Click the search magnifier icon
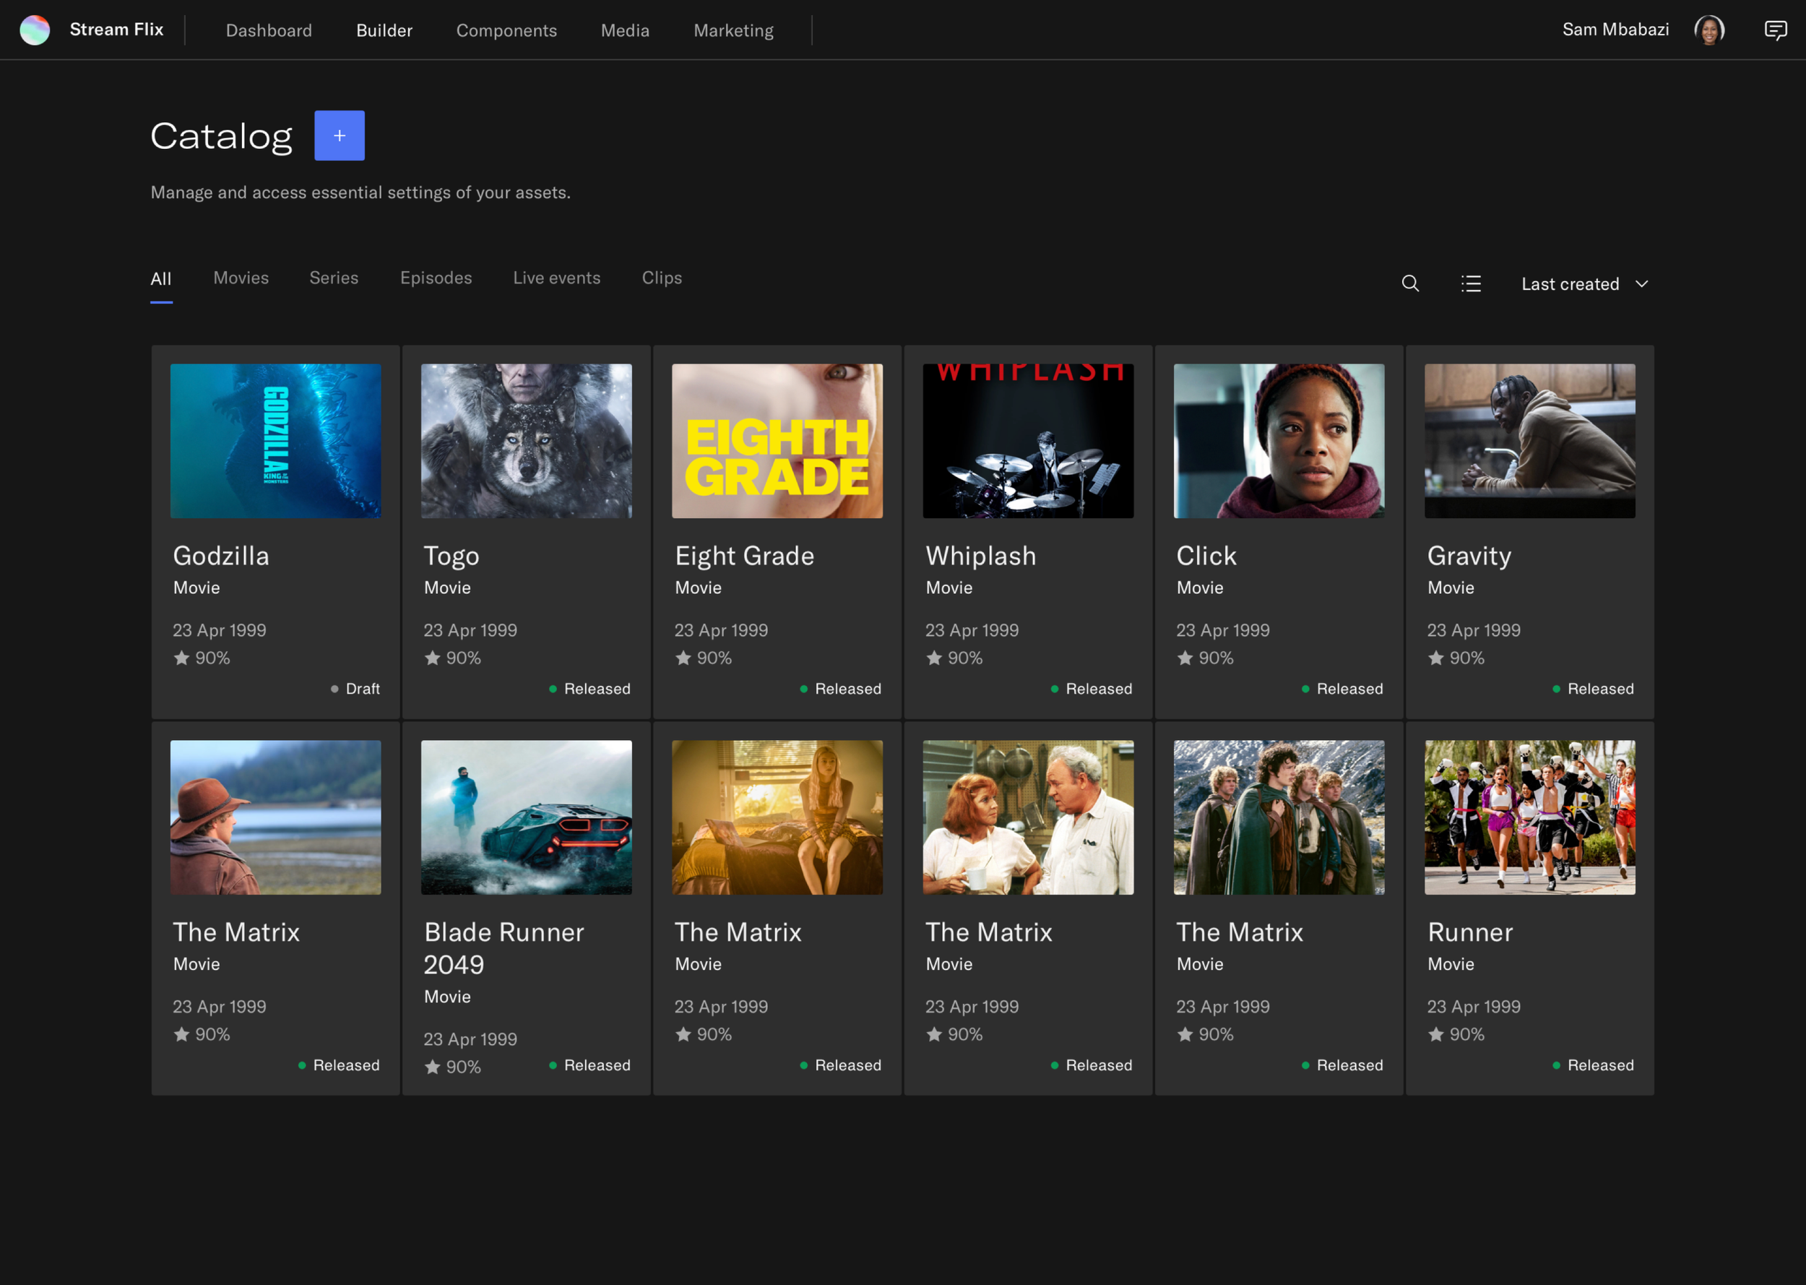This screenshot has height=1285, width=1806. point(1410,283)
